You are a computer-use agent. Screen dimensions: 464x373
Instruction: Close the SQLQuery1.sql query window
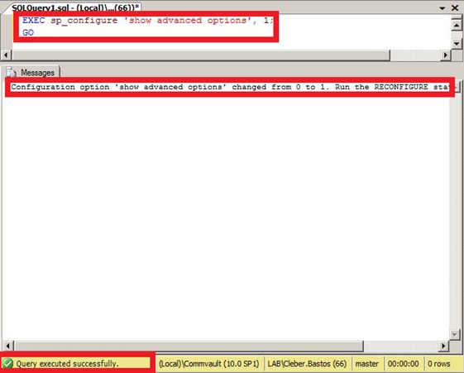[x=455, y=7]
